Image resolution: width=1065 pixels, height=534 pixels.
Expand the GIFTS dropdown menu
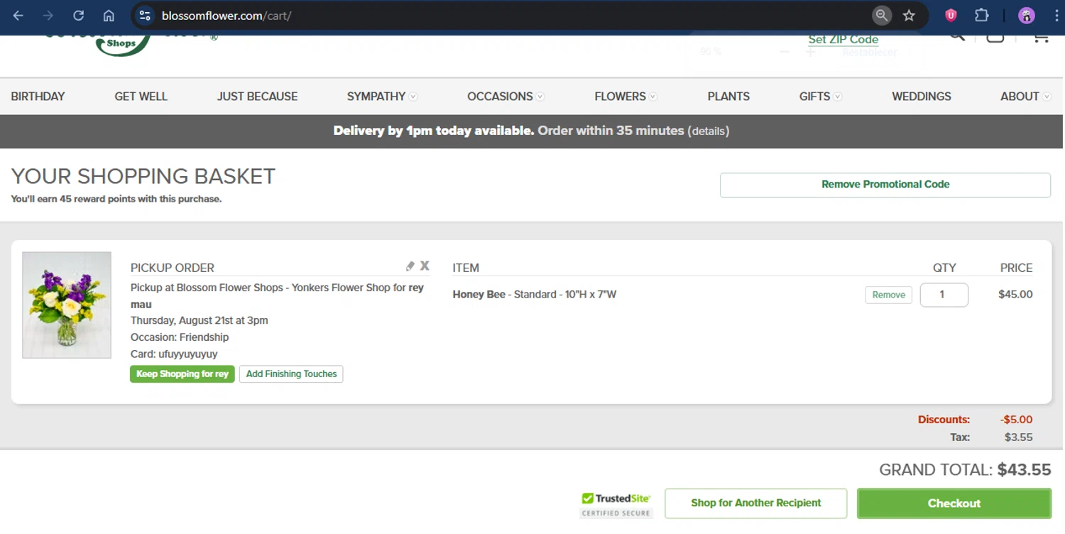coord(821,96)
